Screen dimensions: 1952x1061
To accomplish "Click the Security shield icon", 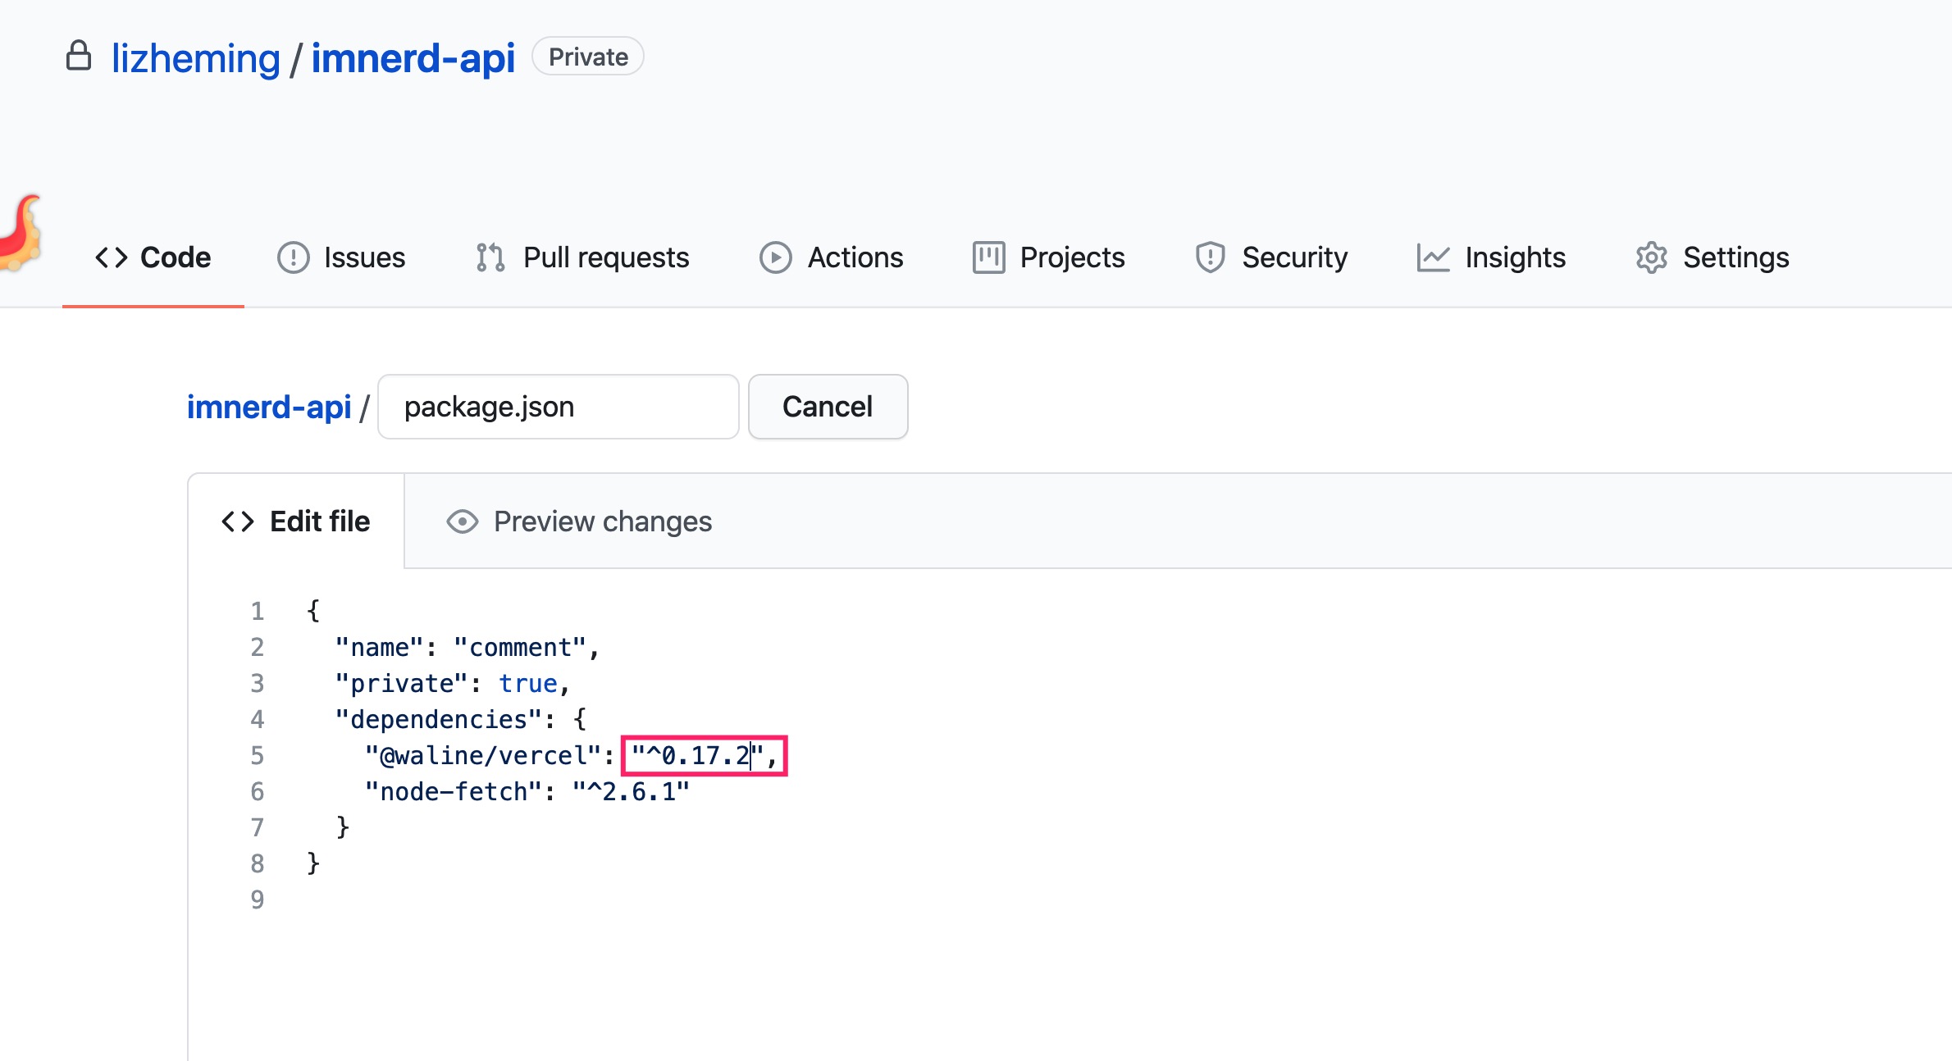I will 1210,257.
